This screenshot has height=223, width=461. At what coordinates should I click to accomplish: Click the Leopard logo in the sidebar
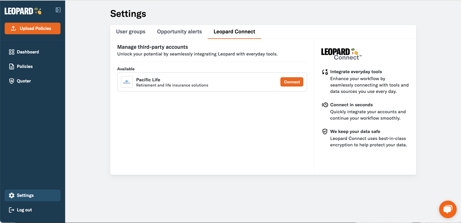(x=23, y=11)
